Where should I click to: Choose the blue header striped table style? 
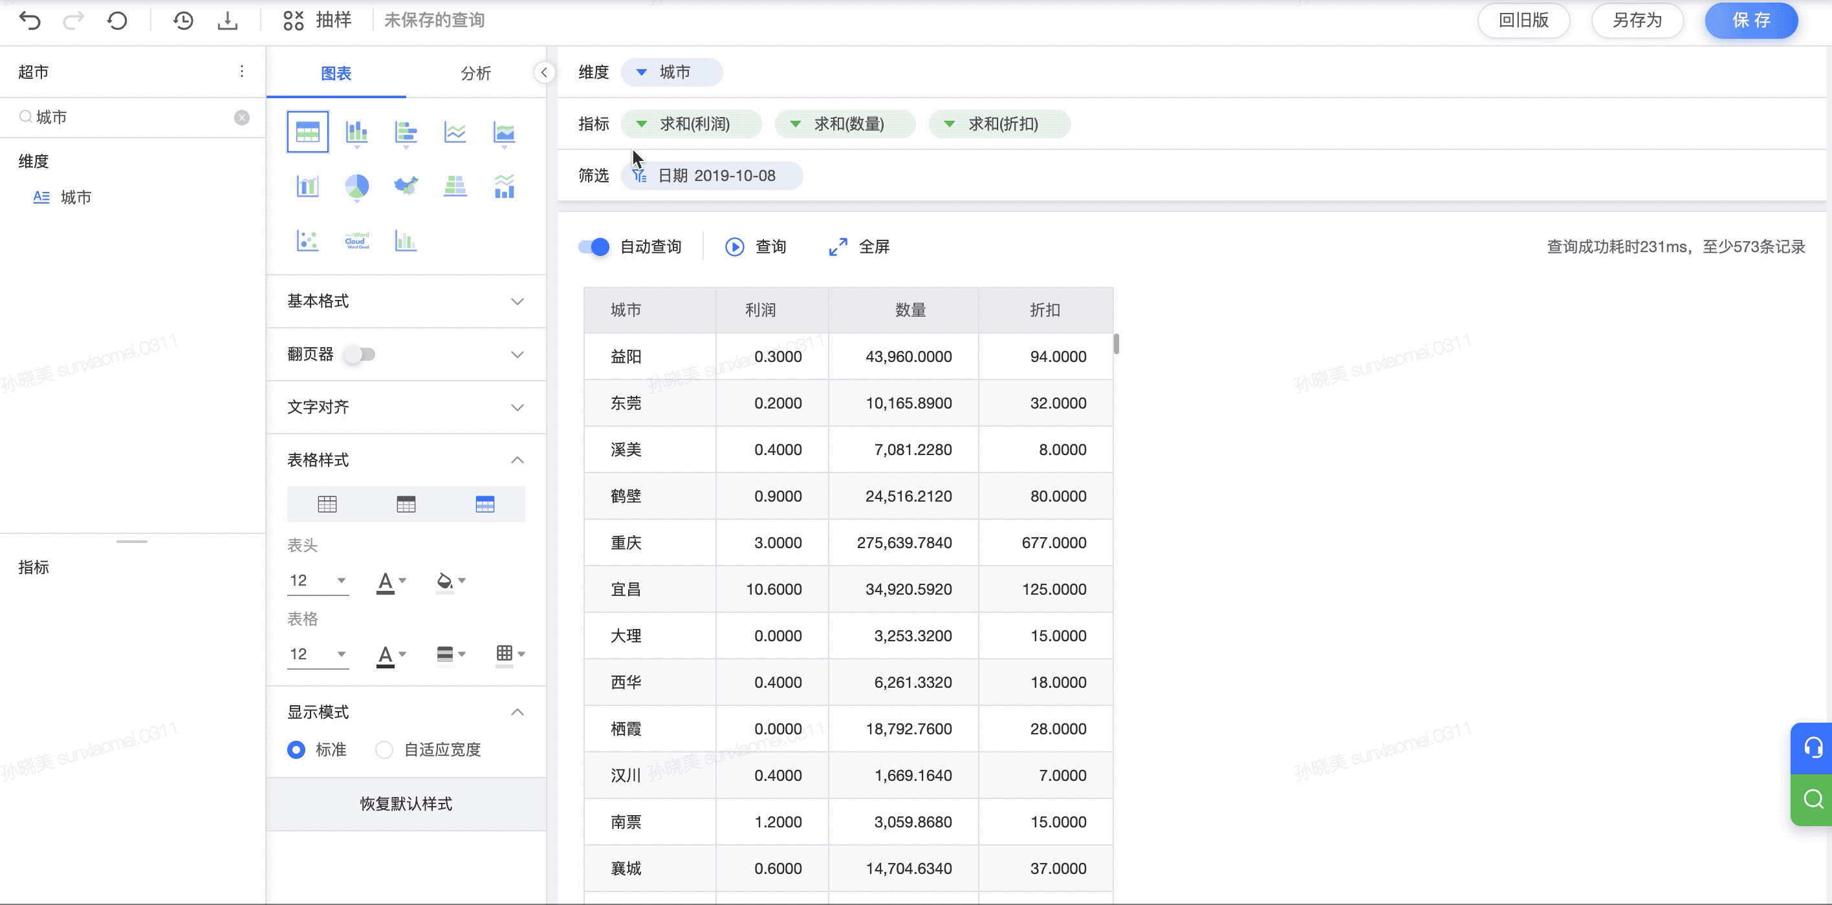click(x=485, y=505)
